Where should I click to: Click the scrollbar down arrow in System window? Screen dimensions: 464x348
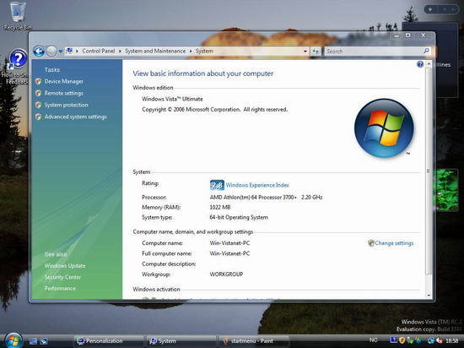click(x=429, y=295)
